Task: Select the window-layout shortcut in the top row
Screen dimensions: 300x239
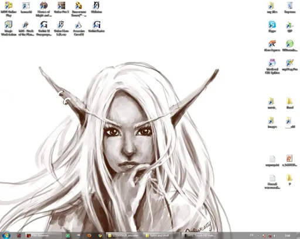Action: [x=26, y=8]
